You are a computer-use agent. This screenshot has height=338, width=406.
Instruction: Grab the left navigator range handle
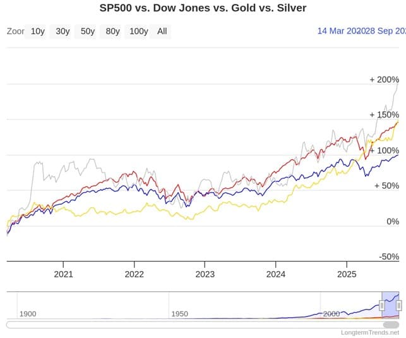tap(382, 305)
